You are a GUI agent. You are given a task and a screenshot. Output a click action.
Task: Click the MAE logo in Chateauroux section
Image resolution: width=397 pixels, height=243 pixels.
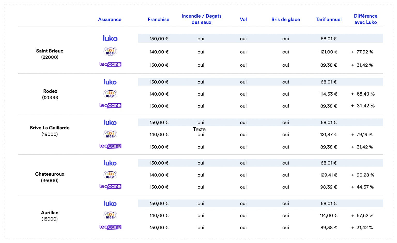(110, 175)
